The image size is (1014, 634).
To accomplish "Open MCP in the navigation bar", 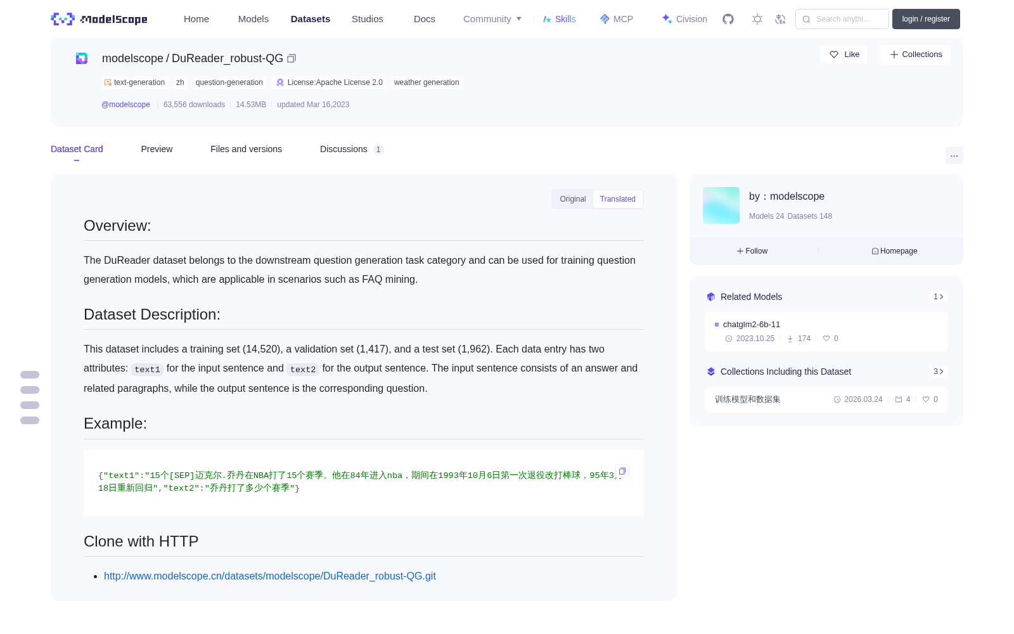I will tap(617, 19).
